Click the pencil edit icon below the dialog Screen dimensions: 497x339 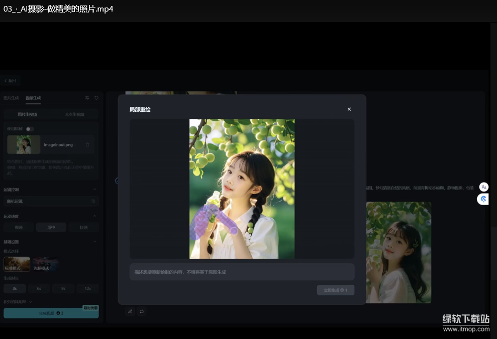tap(130, 311)
